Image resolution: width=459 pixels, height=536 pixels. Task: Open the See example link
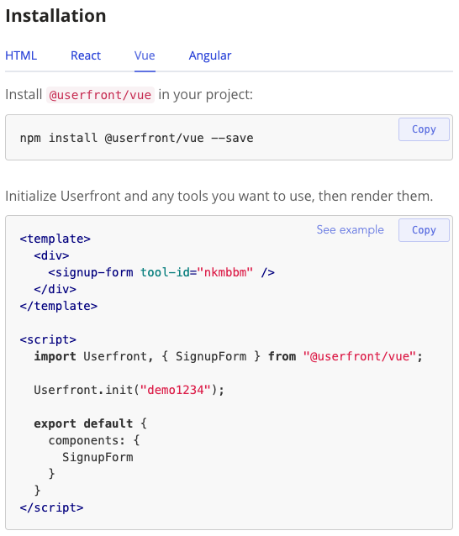(350, 229)
